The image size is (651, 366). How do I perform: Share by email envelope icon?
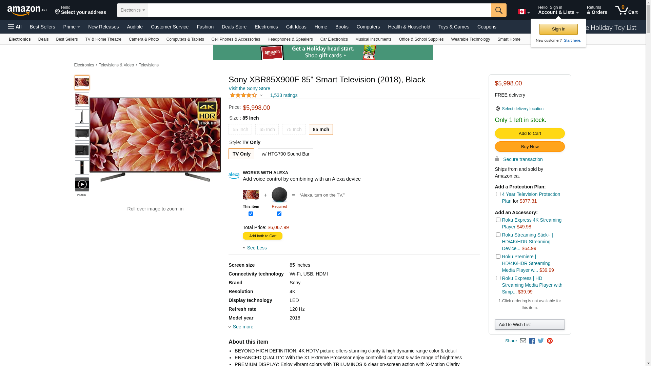pyautogui.click(x=522, y=341)
